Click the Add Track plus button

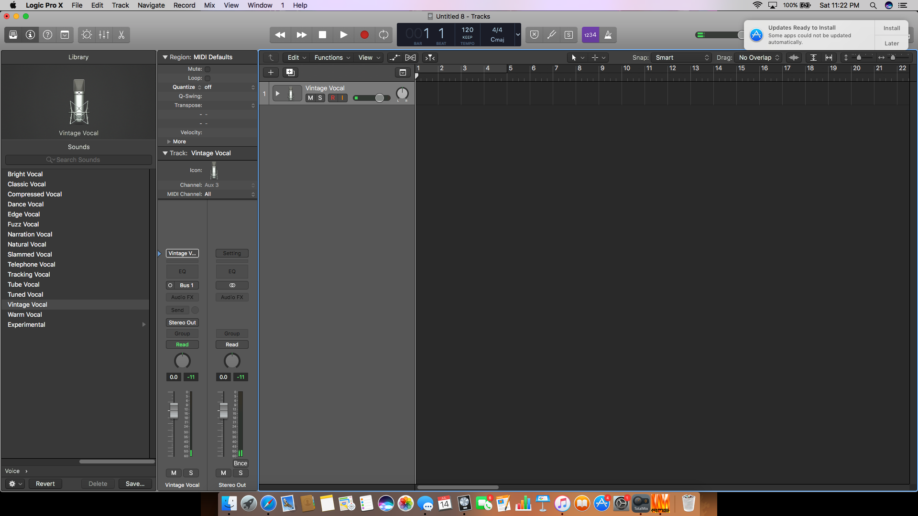[271, 72]
